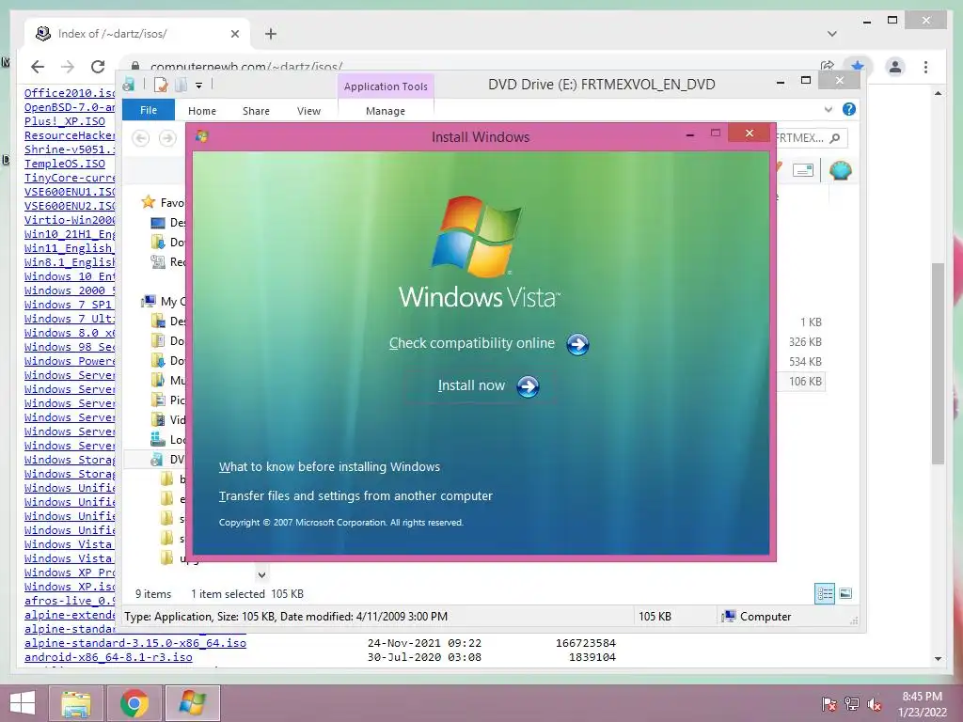Click the DVD drive icon in Explorer title bar
The height and width of the screenshot is (722, 963).
click(x=129, y=85)
